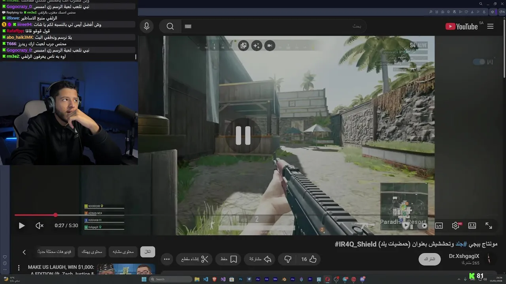Click the browser profile person icon
Screen dimensions: 506x284
[x=484, y=12]
